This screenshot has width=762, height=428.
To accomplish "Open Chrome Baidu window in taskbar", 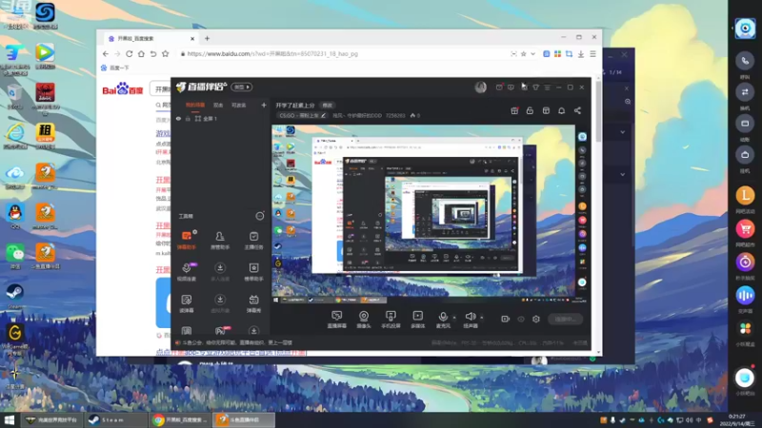I will click(180, 419).
